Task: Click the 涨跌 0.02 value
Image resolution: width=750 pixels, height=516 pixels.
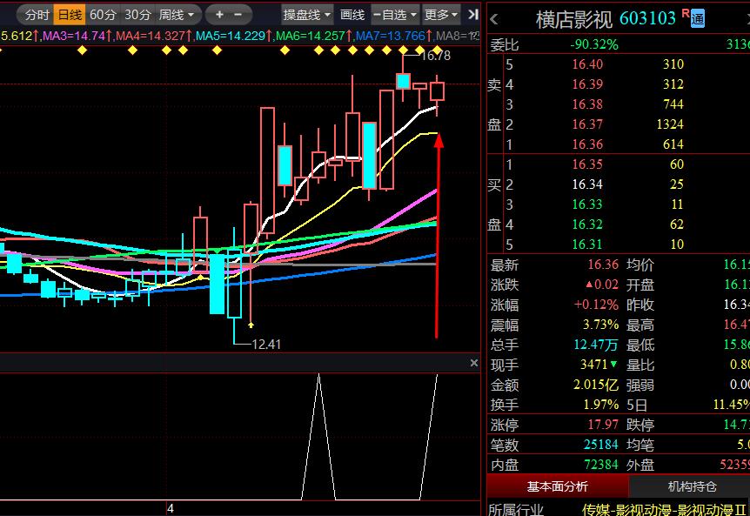Action: click(602, 285)
